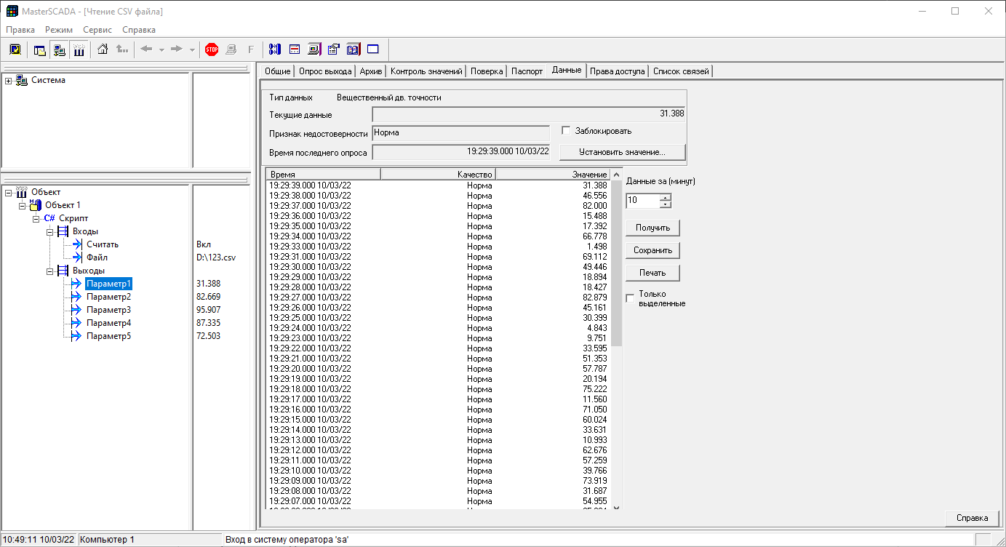
Task: Switch to the Контроль значений tab
Action: coord(426,71)
